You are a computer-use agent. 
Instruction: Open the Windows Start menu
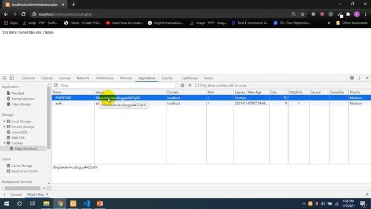click(x=6, y=204)
